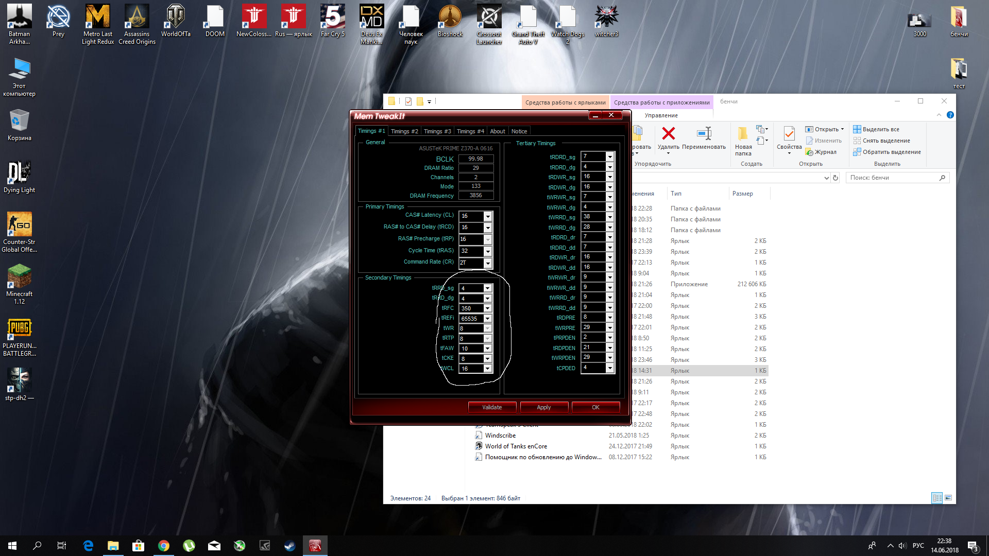Select the witcher3 desktop shortcut
This screenshot has height=556, width=989.
606,17
